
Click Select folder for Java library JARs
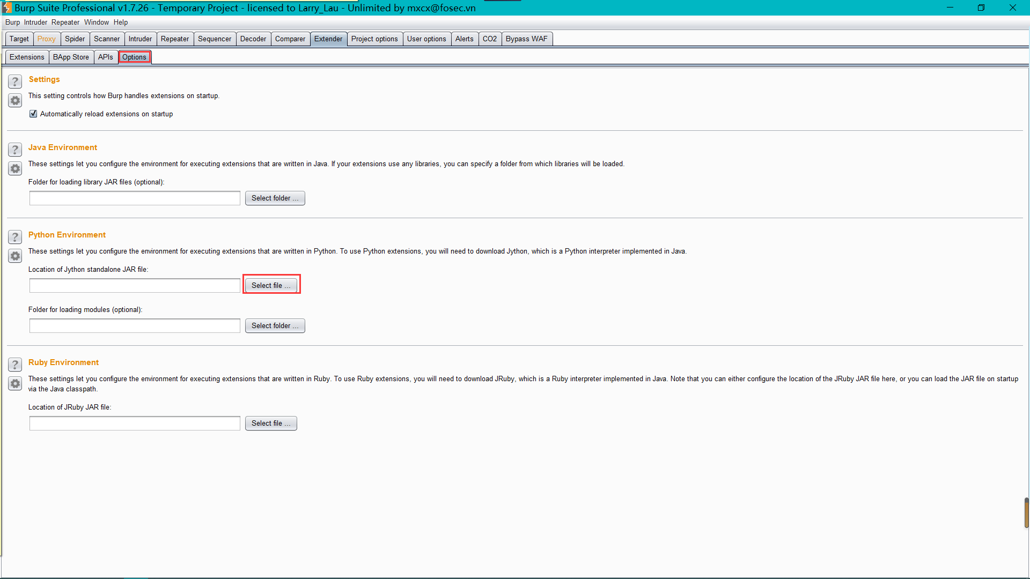pyautogui.click(x=275, y=198)
